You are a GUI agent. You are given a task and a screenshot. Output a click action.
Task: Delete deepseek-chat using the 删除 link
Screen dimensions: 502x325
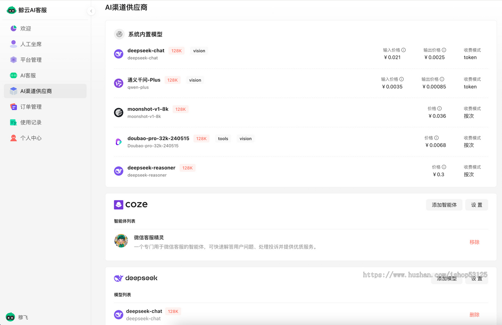(474, 315)
